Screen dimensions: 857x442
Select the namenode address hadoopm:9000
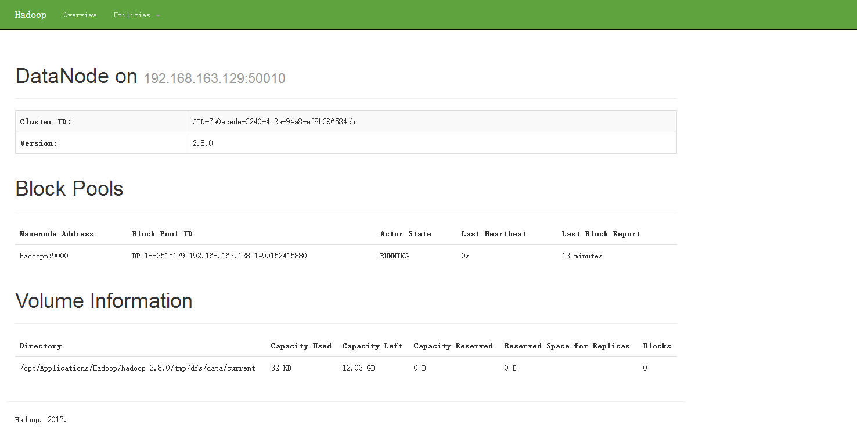click(44, 256)
